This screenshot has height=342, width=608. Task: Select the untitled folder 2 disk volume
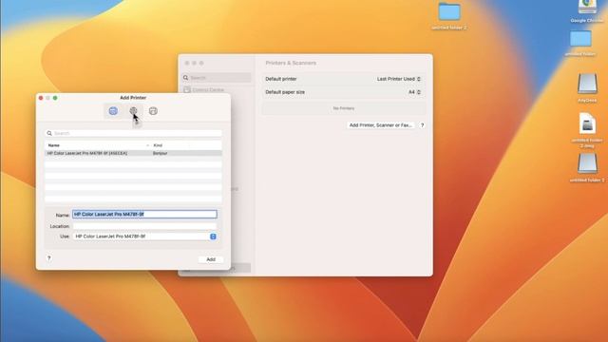587,167
